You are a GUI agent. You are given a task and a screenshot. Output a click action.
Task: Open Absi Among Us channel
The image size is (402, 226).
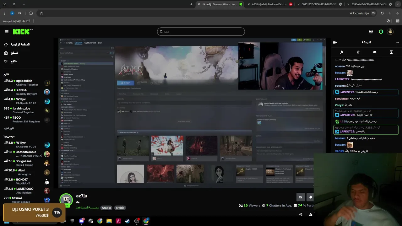[x=27, y=172]
